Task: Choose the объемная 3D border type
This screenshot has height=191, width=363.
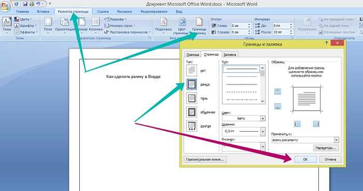Action: 191,112
